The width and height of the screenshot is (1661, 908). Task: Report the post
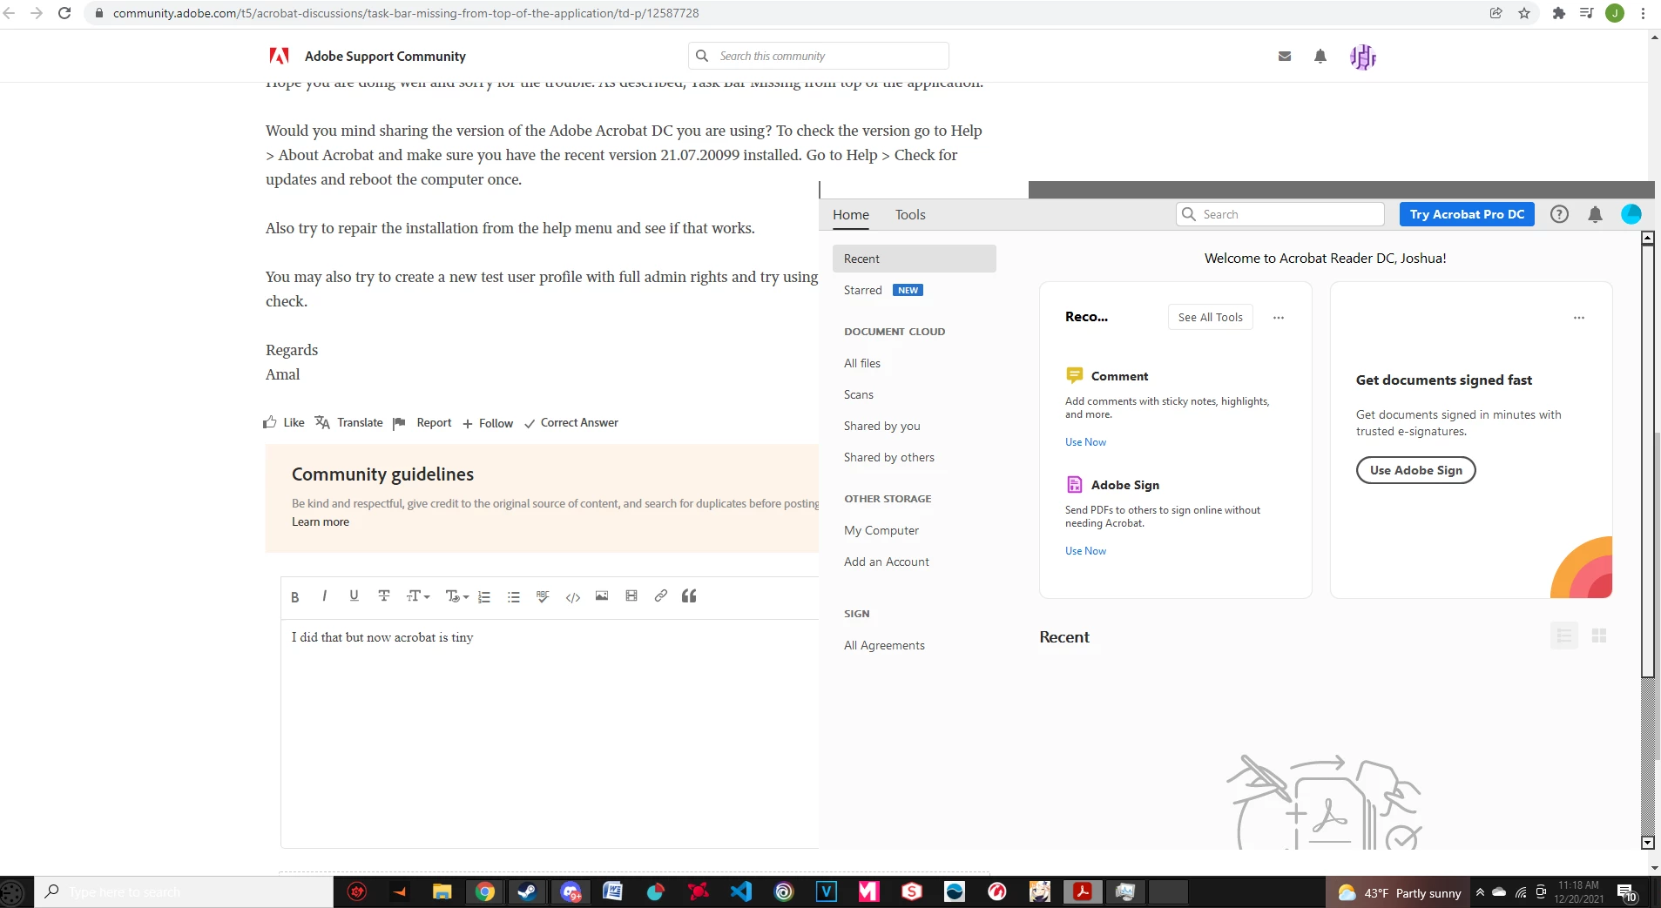pos(422,422)
